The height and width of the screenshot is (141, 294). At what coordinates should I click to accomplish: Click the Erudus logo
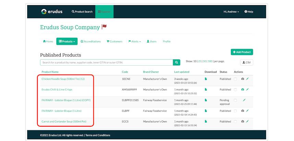52,12
